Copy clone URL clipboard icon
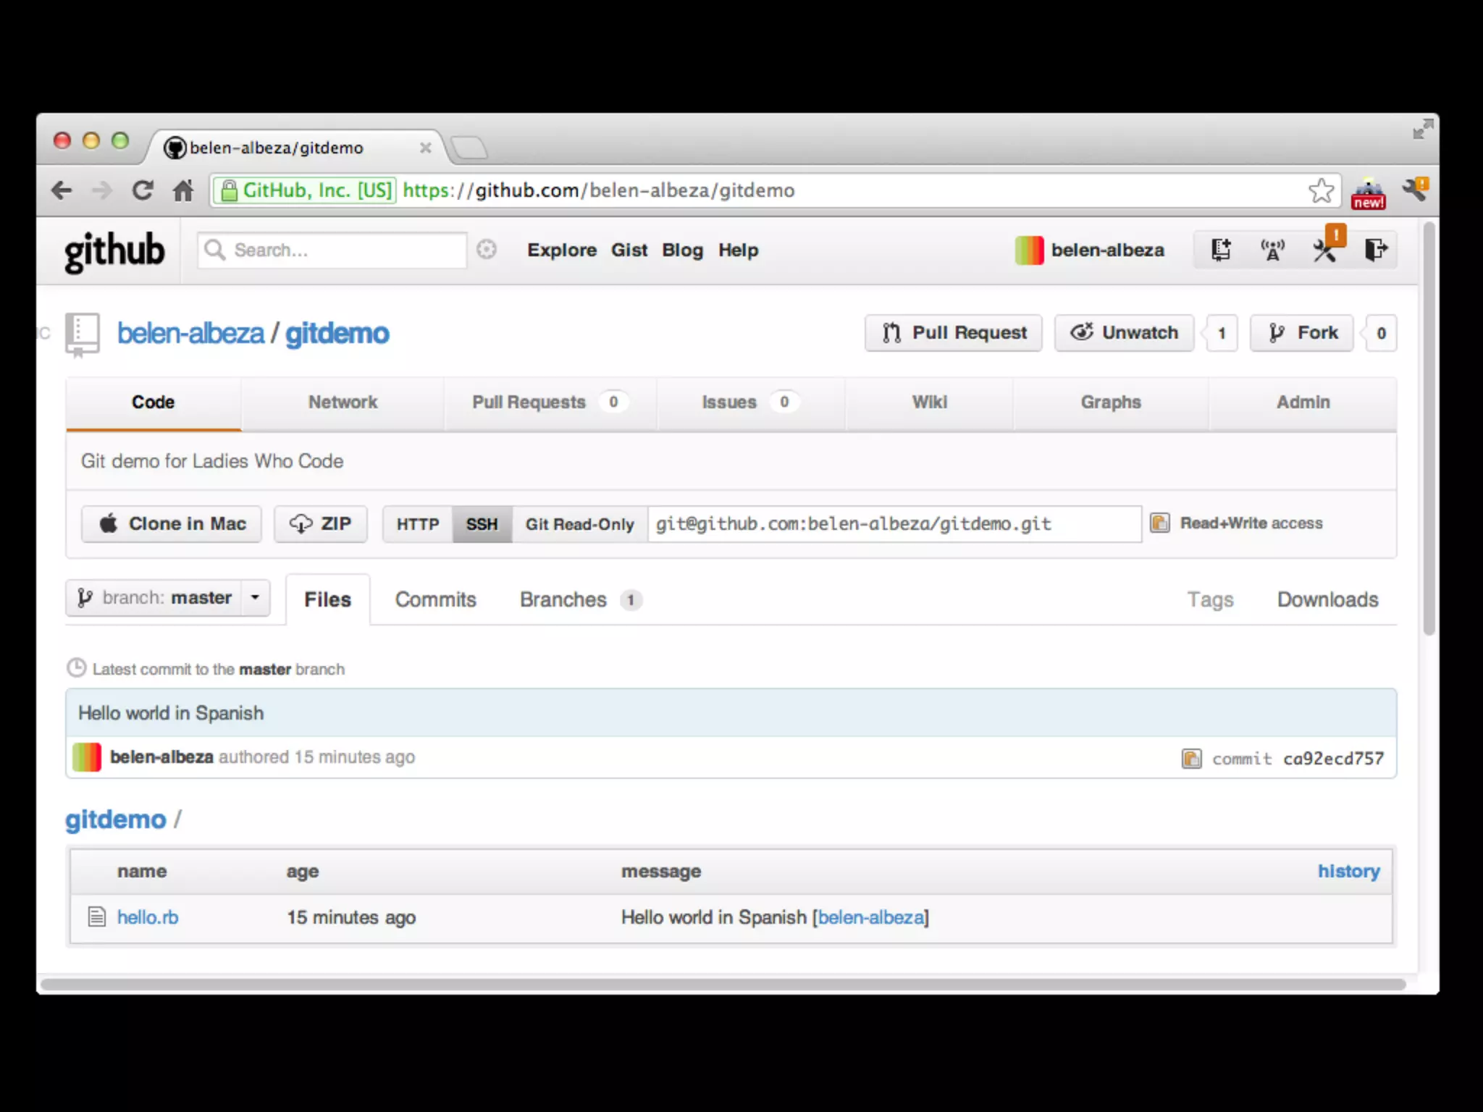Screen dimensions: 1483x1112 (1159, 523)
